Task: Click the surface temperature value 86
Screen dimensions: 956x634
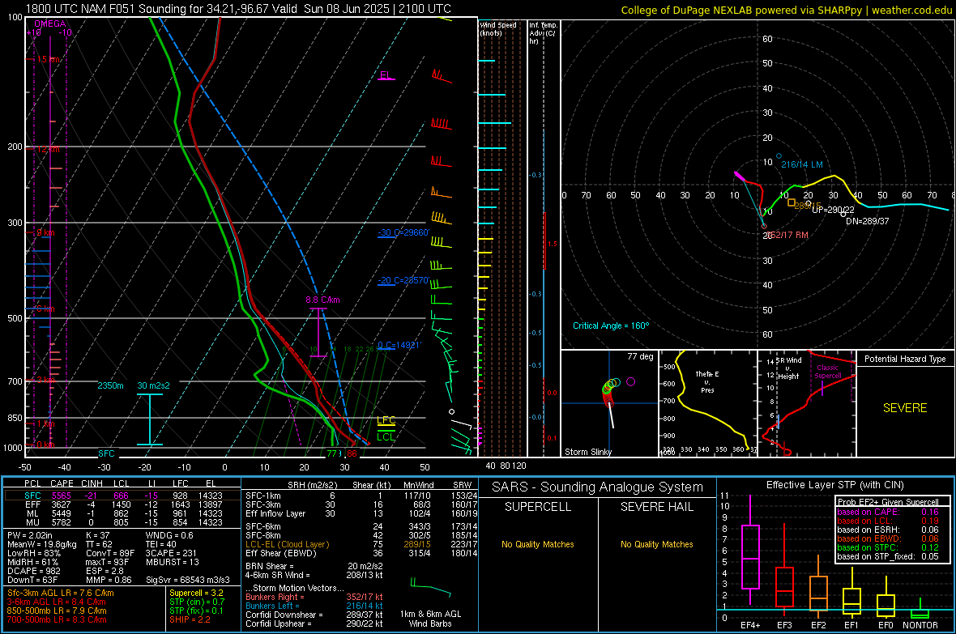Action: (352, 453)
